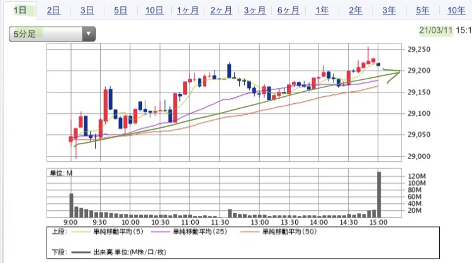Open the 5日 period tab
This screenshot has width=472, height=263.
pyautogui.click(x=120, y=11)
